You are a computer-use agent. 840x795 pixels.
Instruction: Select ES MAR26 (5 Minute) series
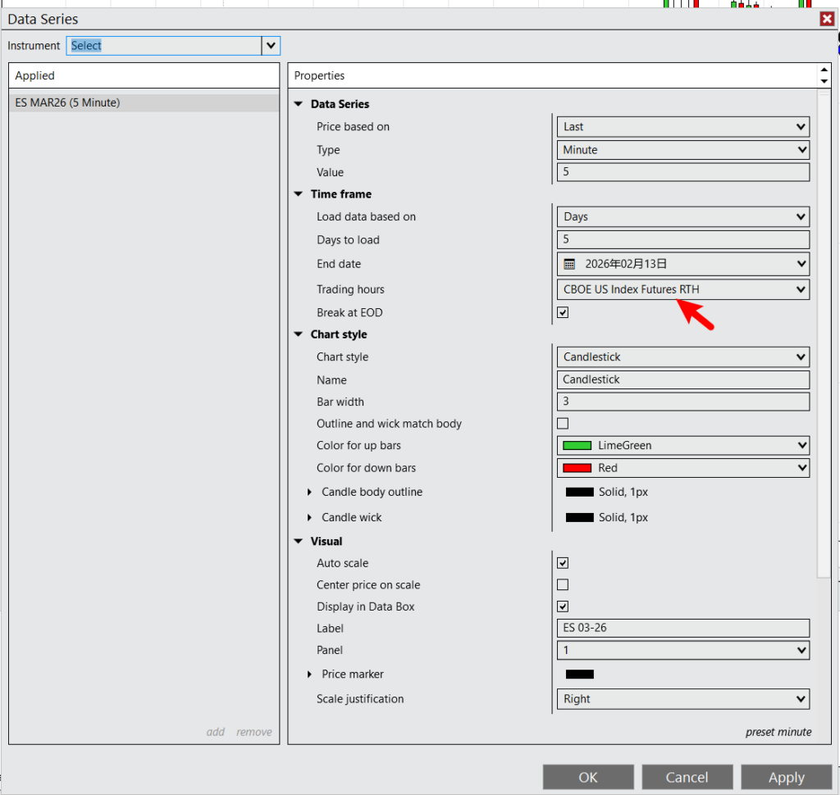pos(68,102)
